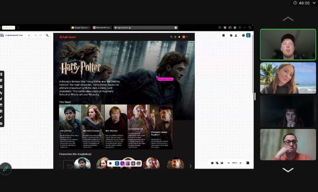Click the gift icon in Agile Space header

(175, 37)
